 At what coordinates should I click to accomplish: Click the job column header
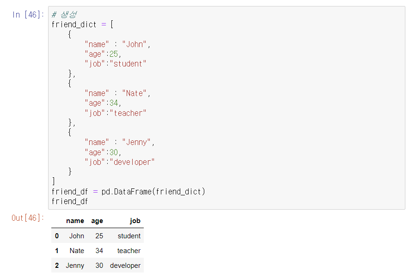[x=135, y=221]
